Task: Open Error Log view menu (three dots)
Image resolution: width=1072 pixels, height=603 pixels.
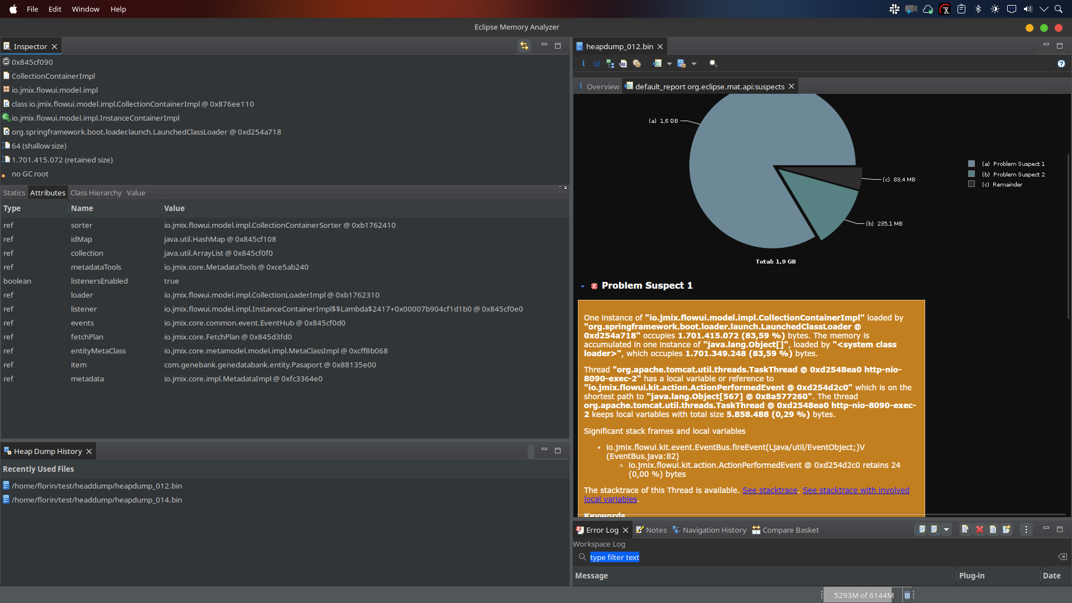Action: point(1026,529)
